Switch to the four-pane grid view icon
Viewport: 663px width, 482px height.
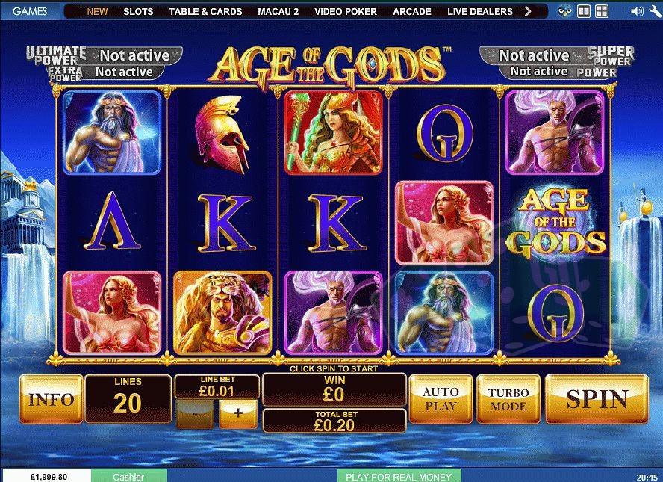pyautogui.click(x=601, y=11)
